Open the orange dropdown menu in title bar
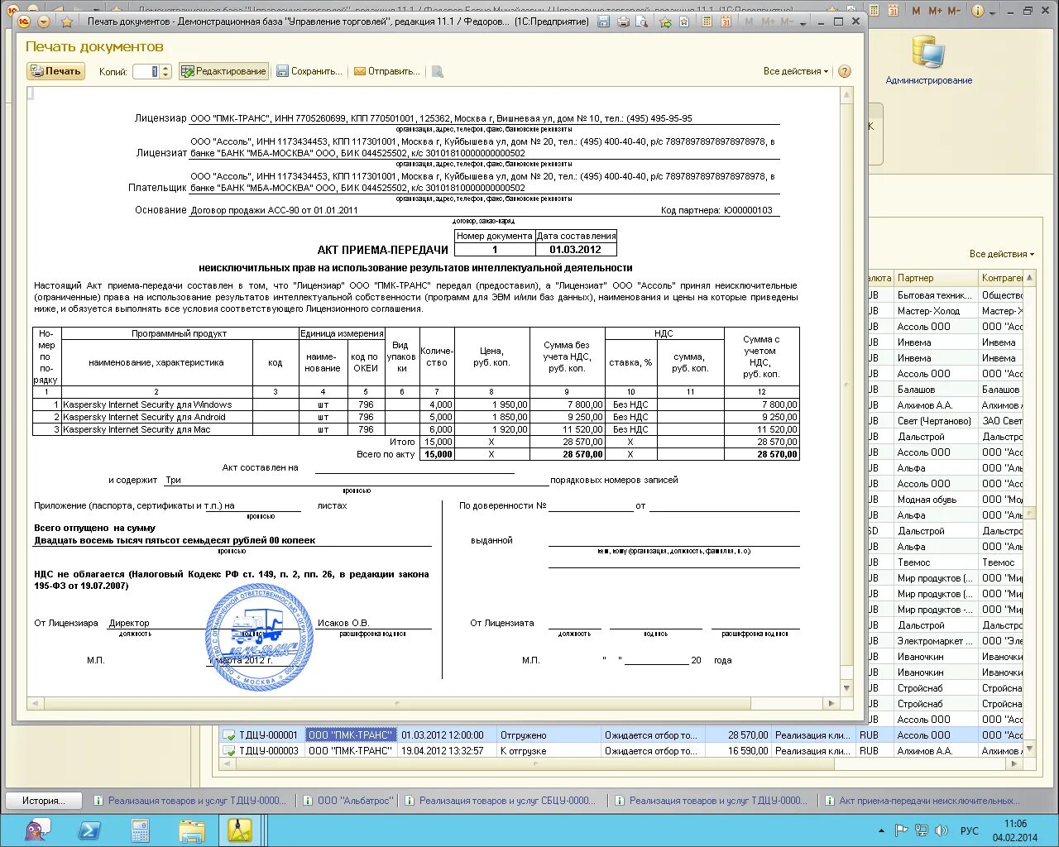The width and height of the screenshot is (1059, 847). coord(44,22)
